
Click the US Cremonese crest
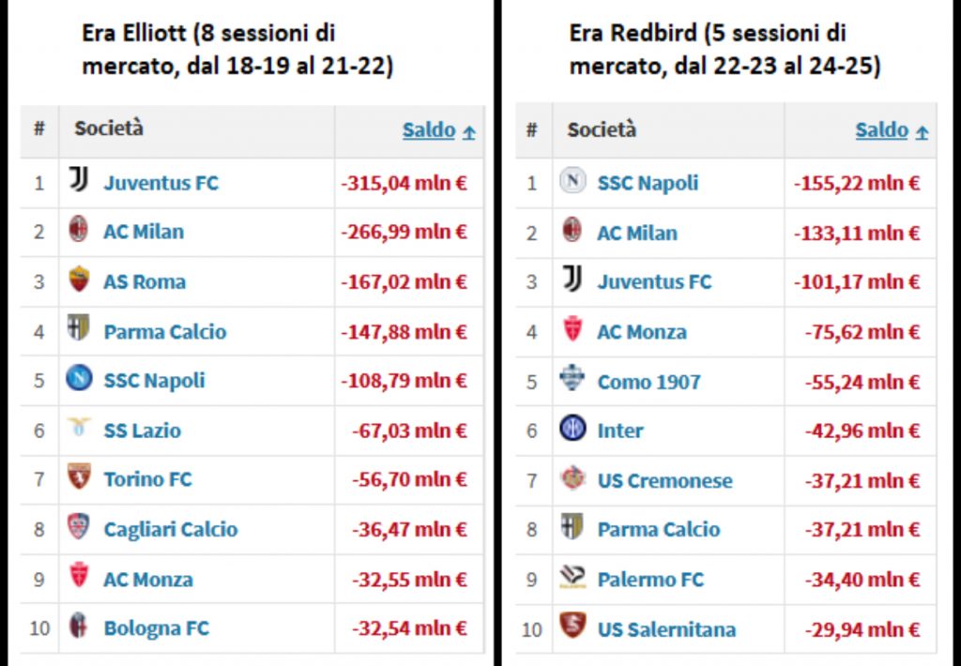click(x=572, y=479)
